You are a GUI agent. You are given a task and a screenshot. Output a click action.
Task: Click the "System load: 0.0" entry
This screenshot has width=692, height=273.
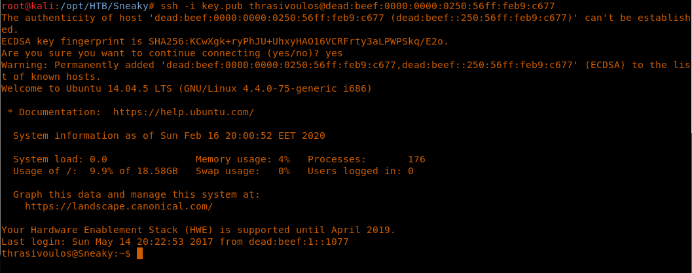(x=60, y=159)
